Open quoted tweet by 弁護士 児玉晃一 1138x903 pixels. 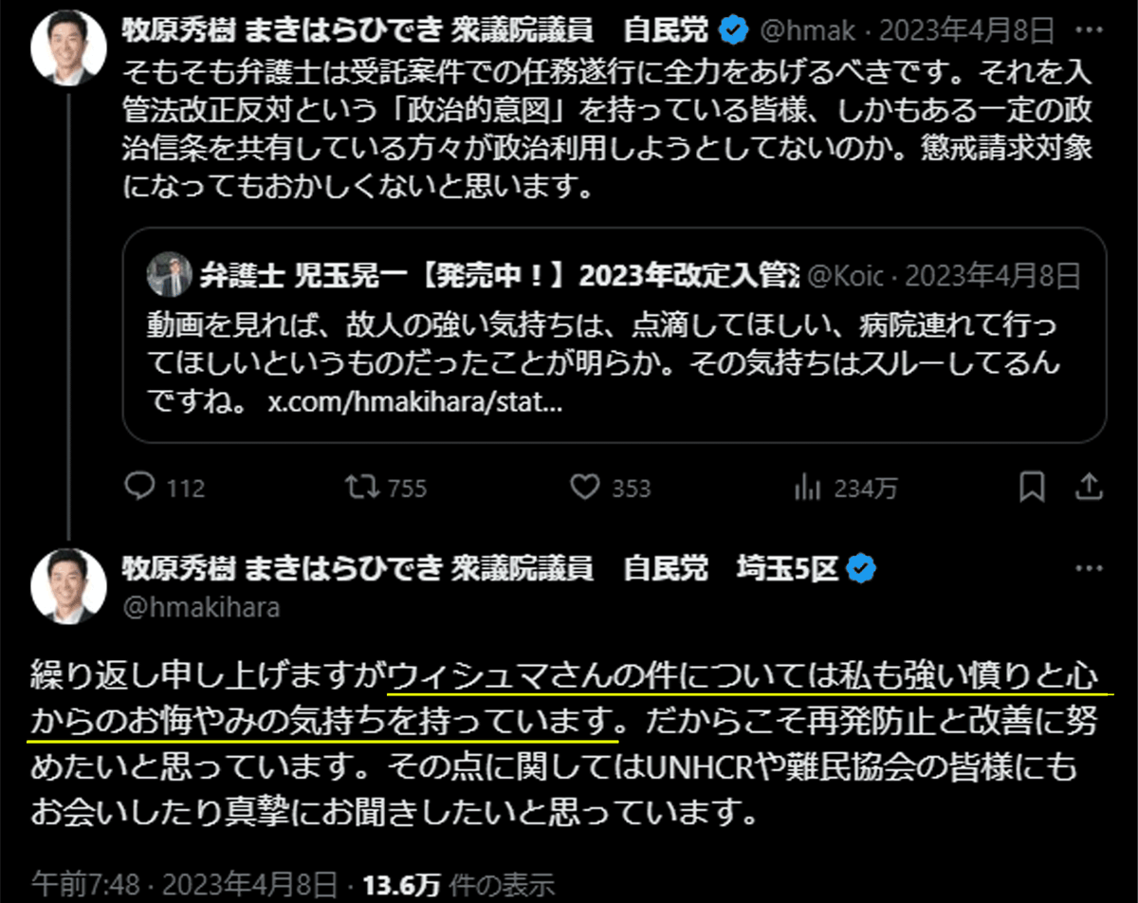615,335
